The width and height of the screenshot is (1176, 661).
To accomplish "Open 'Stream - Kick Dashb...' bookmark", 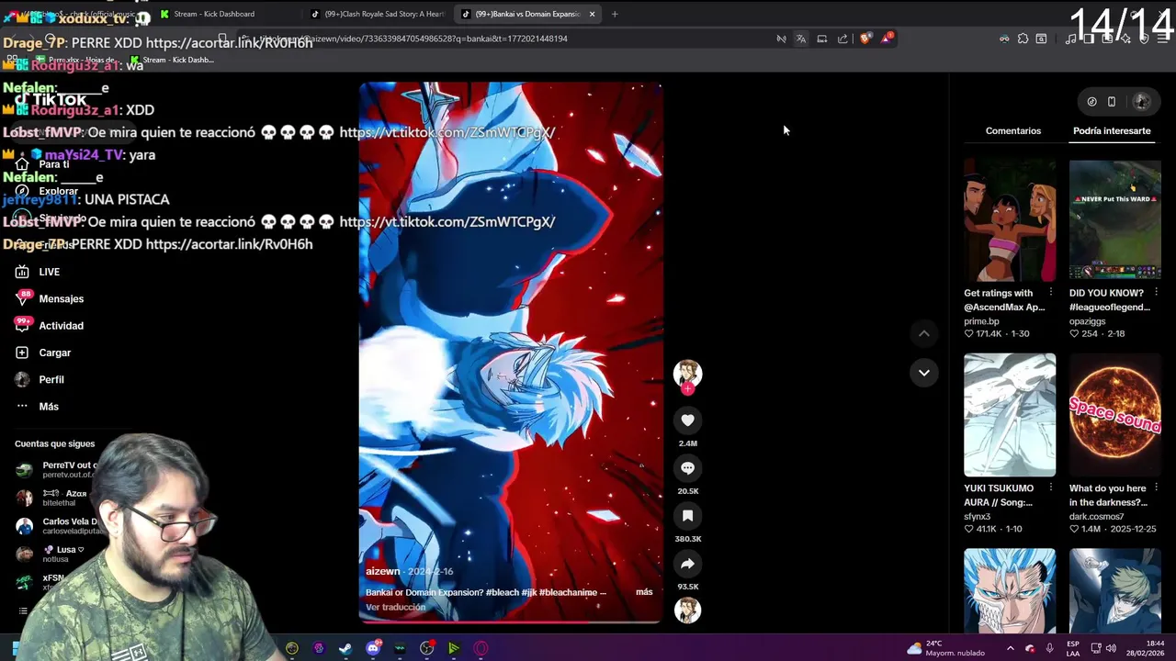I will pos(172,60).
